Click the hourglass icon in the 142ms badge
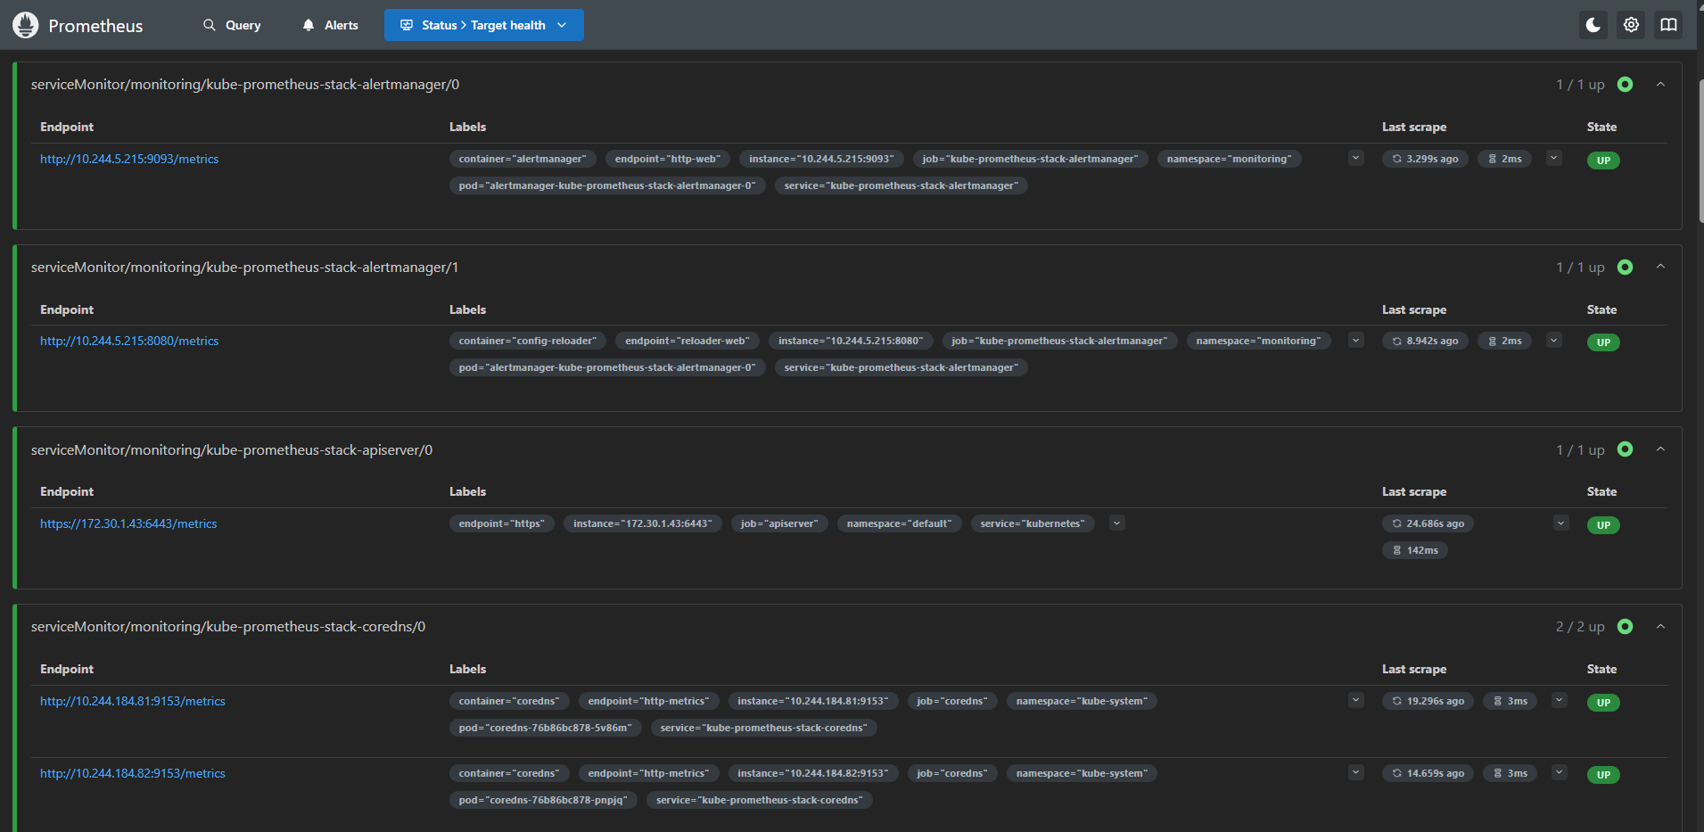The image size is (1704, 832). 1397,550
